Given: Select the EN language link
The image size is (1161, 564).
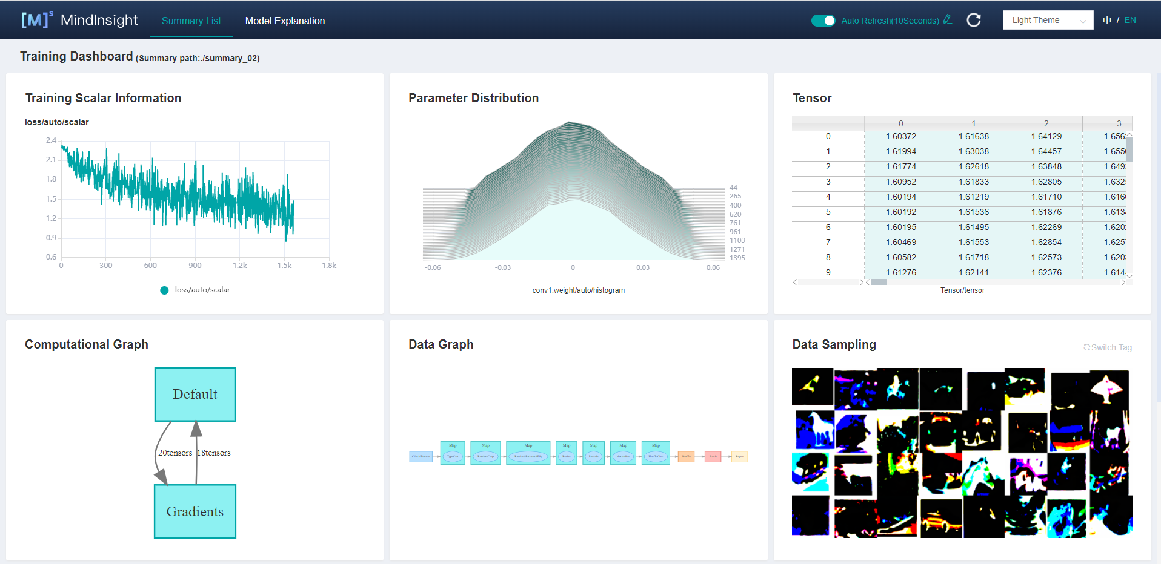Looking at the screenshot, I should tap(1130, 20).
